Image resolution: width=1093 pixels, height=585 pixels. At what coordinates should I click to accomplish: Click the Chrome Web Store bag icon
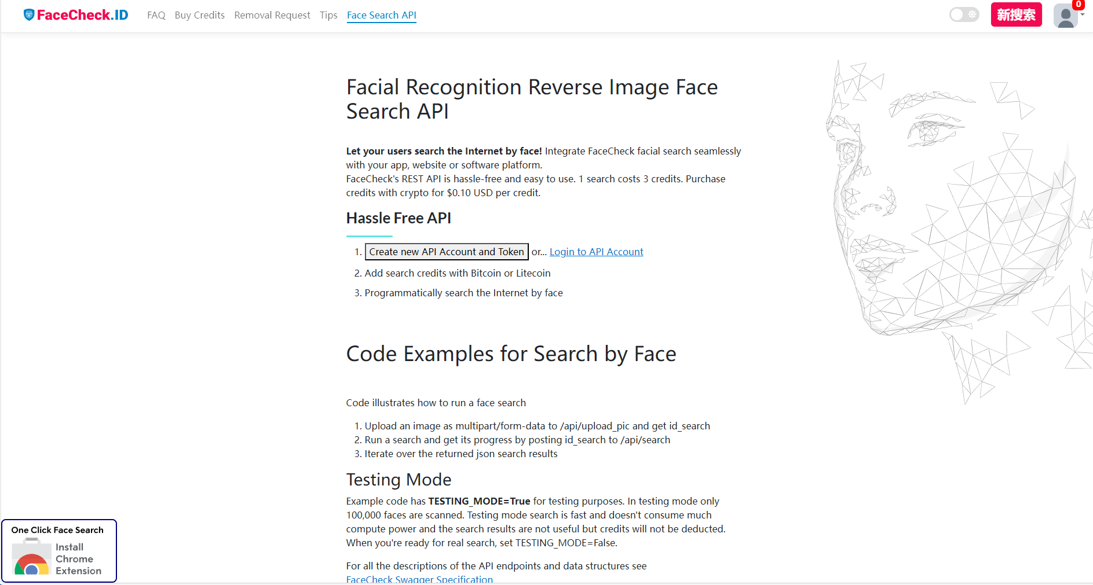pyautogui.click(x=31, y=557)
